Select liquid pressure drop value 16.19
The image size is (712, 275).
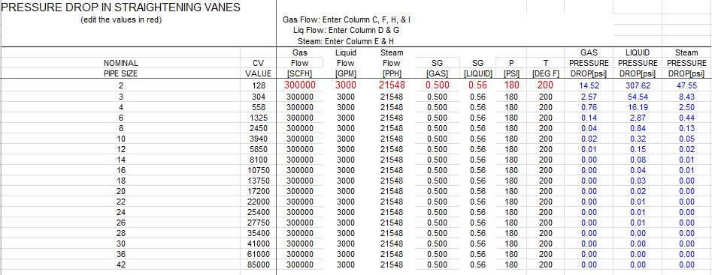[x=637, y=107]
